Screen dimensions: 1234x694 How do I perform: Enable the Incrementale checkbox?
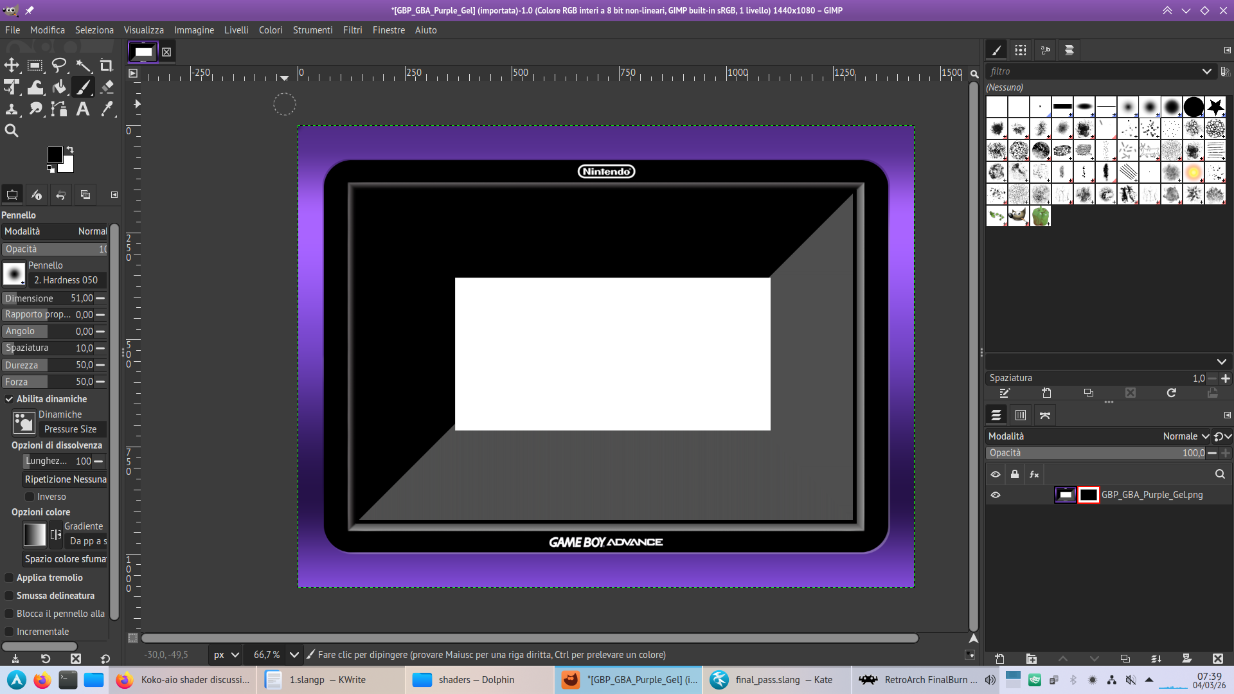[10, 632]
